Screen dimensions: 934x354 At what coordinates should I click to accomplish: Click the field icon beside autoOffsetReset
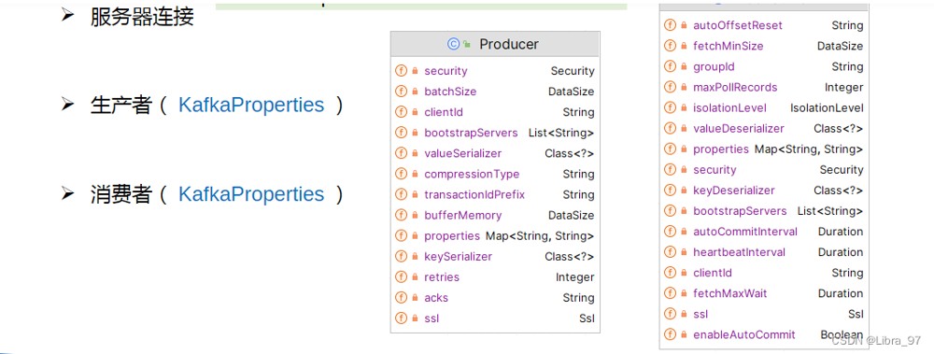click(670, 25)
